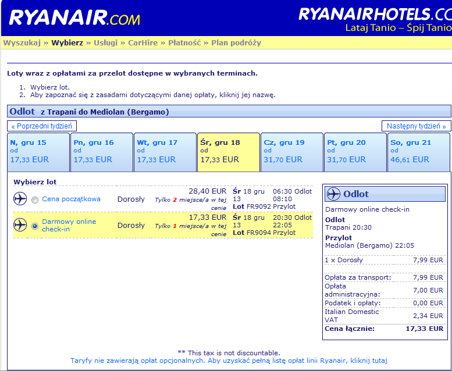Click Odlot z Trapani do Mediolan header
The height and width of the screenshot is (371, 452).
coord(229,111)
